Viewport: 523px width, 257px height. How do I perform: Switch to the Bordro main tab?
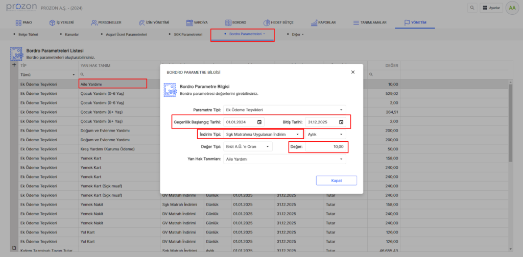pos(235,23)
